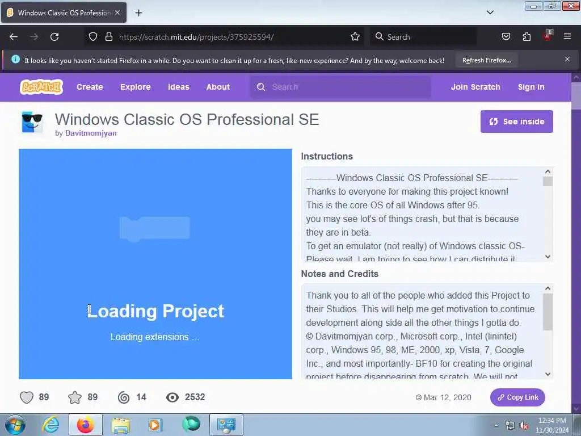Bookmark this page with the star icon
The height and width of the screenshot is (436, 581).
355,37
